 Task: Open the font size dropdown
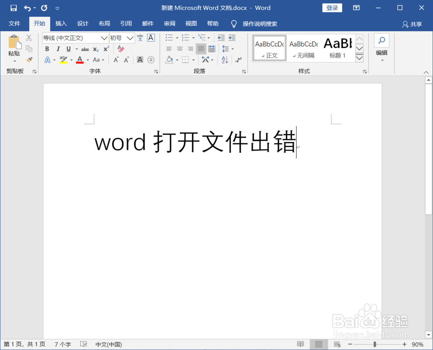[x=129, y=38]
